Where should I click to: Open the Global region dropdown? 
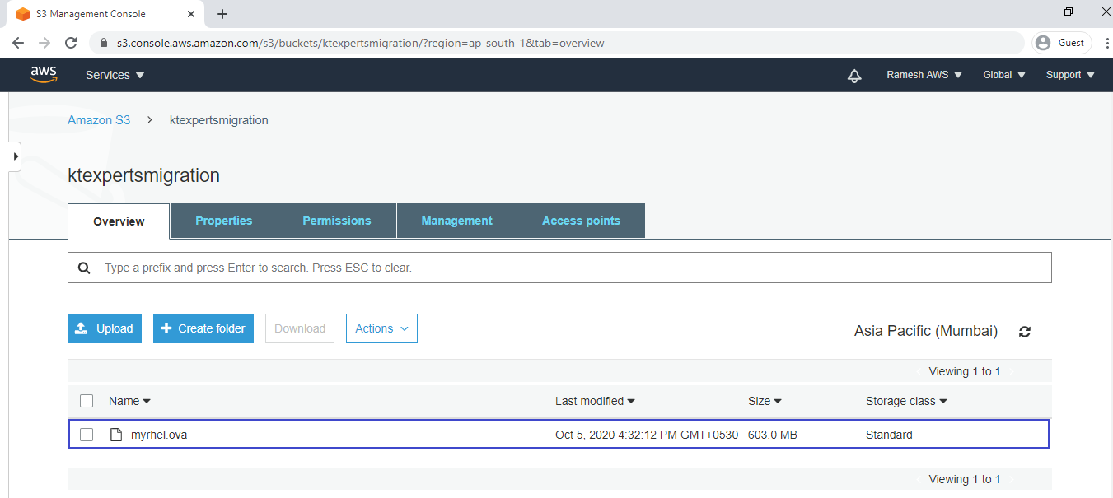click(1004, 75)
